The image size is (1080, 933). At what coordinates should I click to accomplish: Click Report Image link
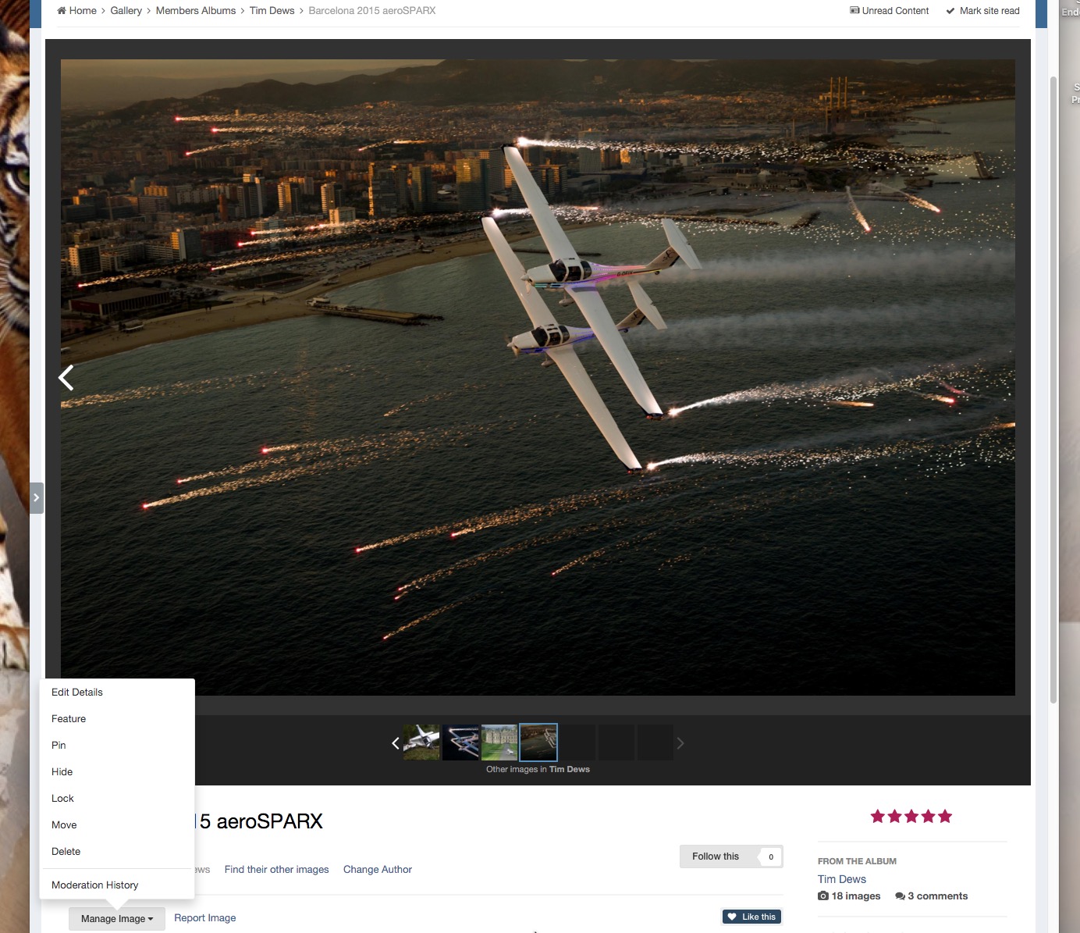pos(204,918)
